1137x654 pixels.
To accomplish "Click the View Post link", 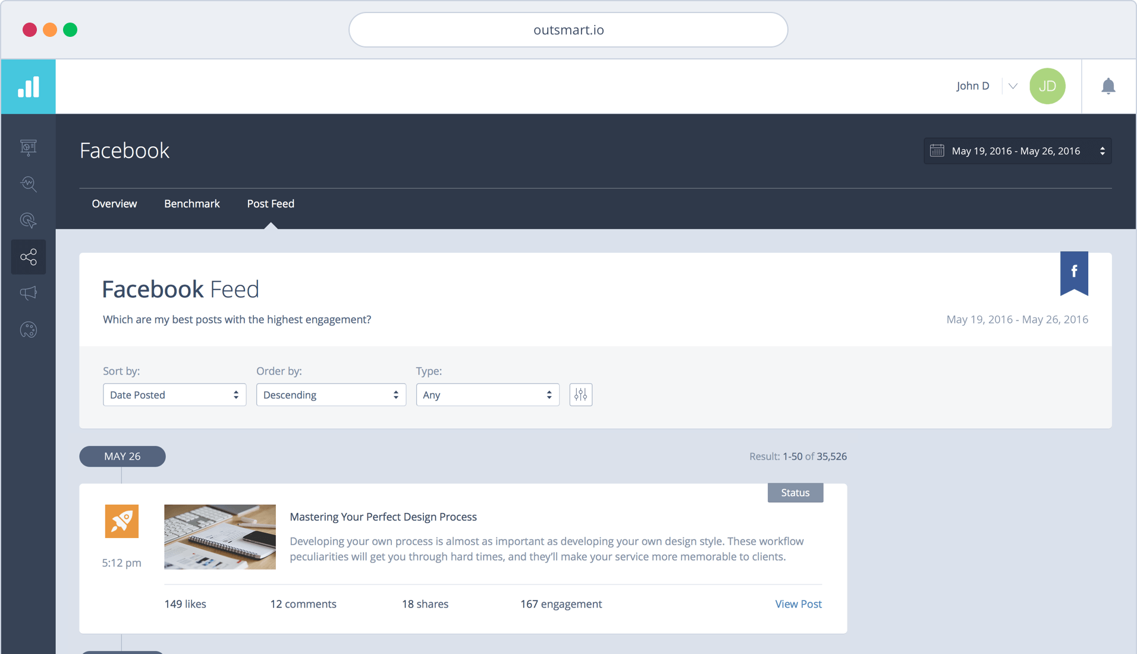I will coord(798,604).
